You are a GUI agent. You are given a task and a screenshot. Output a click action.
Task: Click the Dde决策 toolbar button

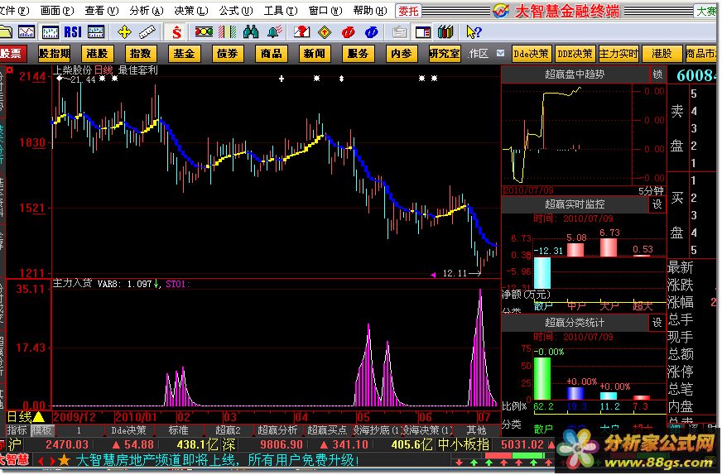coord(531,54)
